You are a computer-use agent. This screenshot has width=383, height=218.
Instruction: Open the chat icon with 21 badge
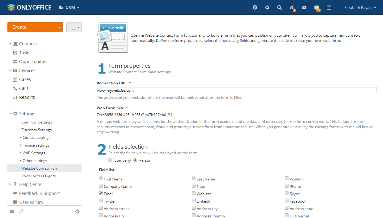click(317, 8)
